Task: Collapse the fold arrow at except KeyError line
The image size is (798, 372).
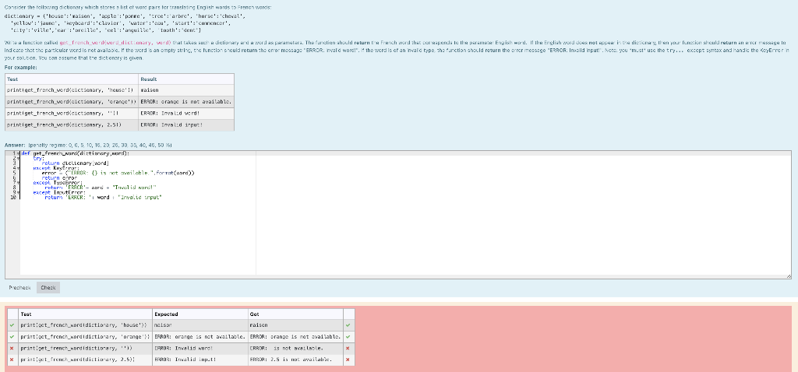Action: (19, 168)
